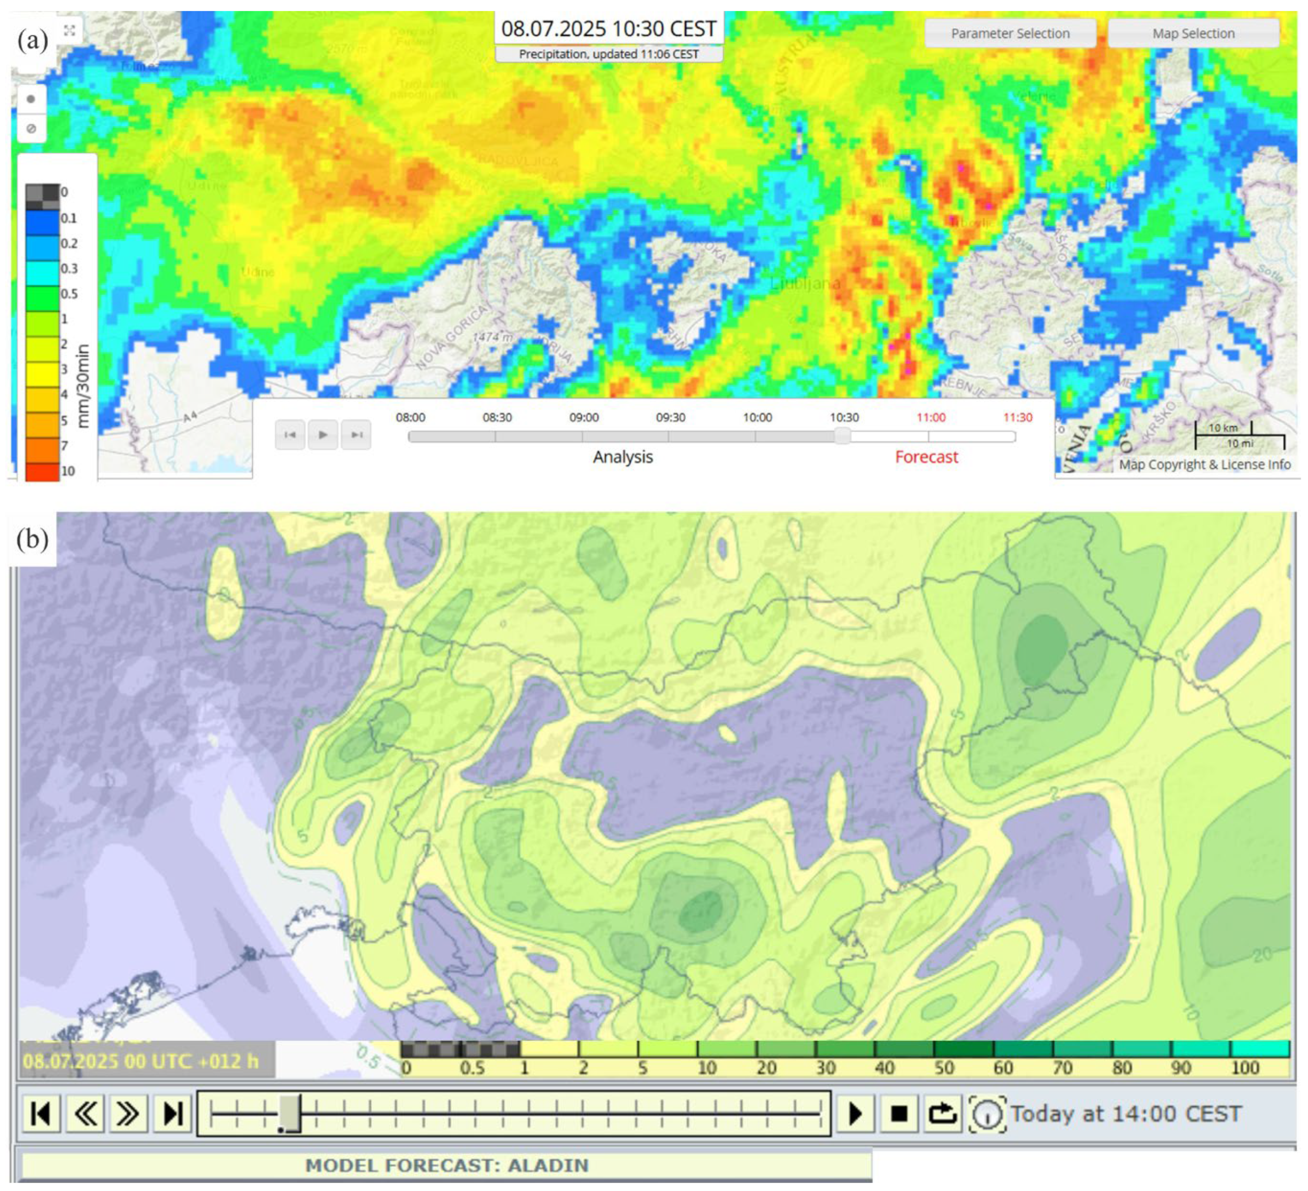Stop the ALADIN forecast animation
1308x1191 pixels.
[898, 1114]
